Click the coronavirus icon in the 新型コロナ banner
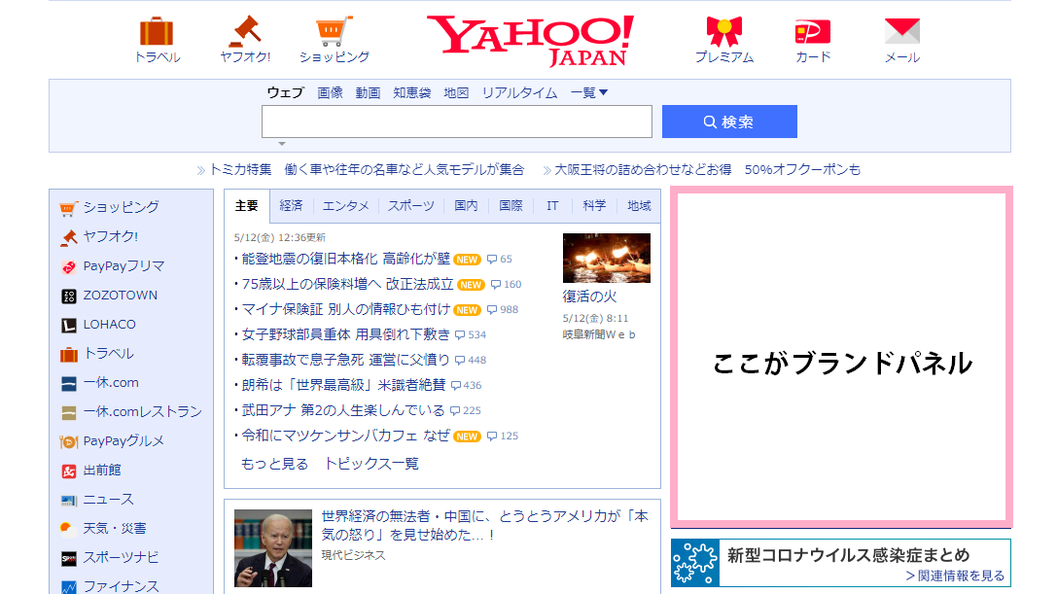Screen dimensions: 1057x594 pyautogui.click(x=695, y=563)
